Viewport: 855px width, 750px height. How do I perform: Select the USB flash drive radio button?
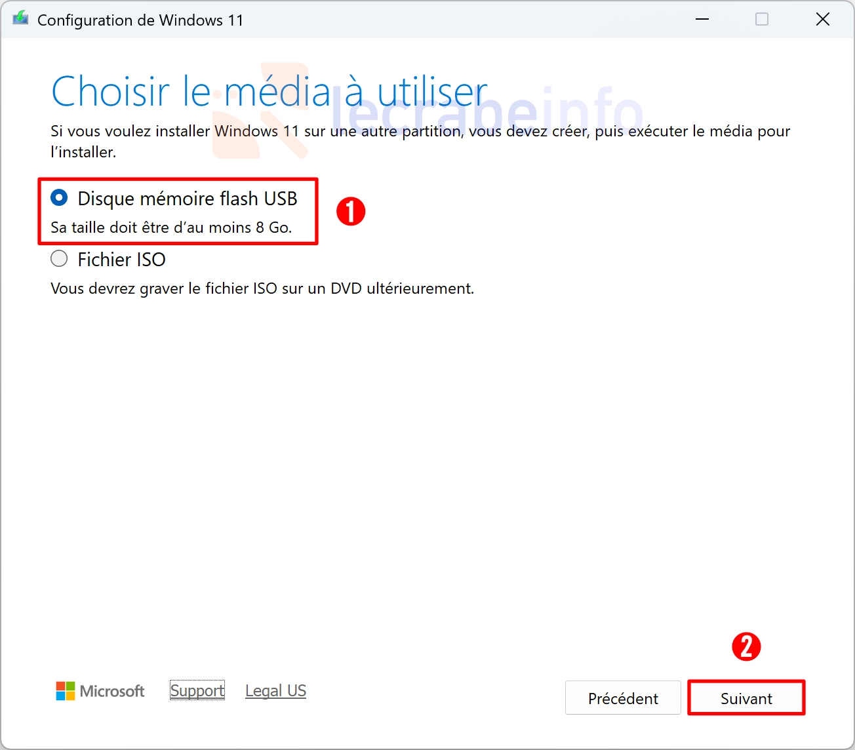point(59,198)
